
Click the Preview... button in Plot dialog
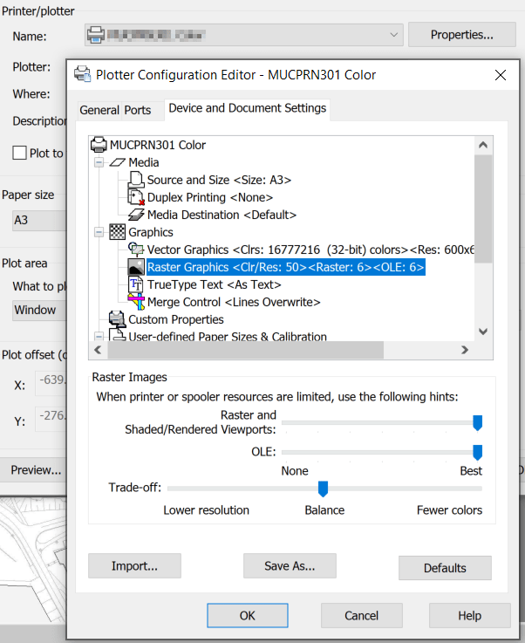coord(34,469)
